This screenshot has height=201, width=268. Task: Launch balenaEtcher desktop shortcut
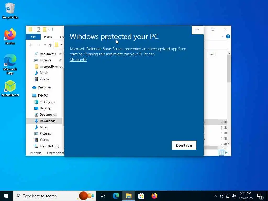click(10, 88)
